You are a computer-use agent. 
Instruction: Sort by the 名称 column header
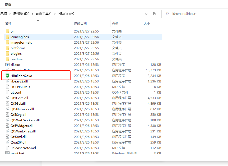point(8,24)
